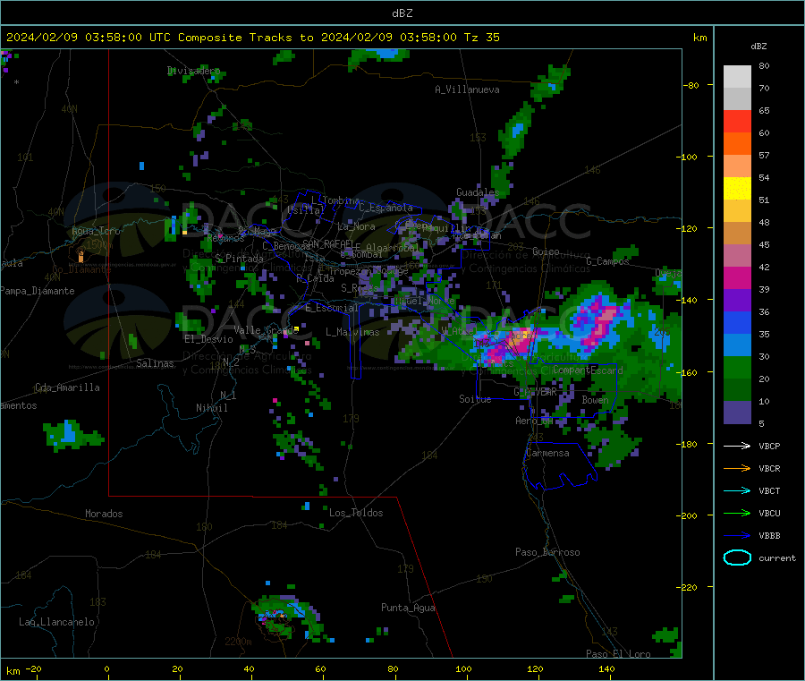Click the 'Guadales' place label
805x681 pixels.
[x=478, y=192]
